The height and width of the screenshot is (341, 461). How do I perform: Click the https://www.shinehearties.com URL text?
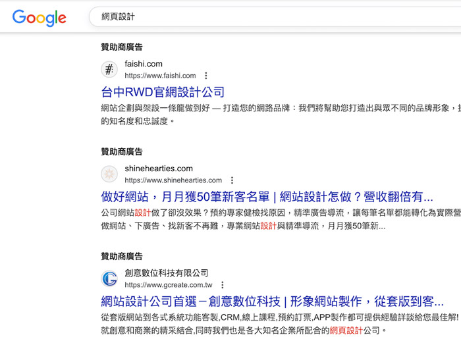click(x=173, y=180)
